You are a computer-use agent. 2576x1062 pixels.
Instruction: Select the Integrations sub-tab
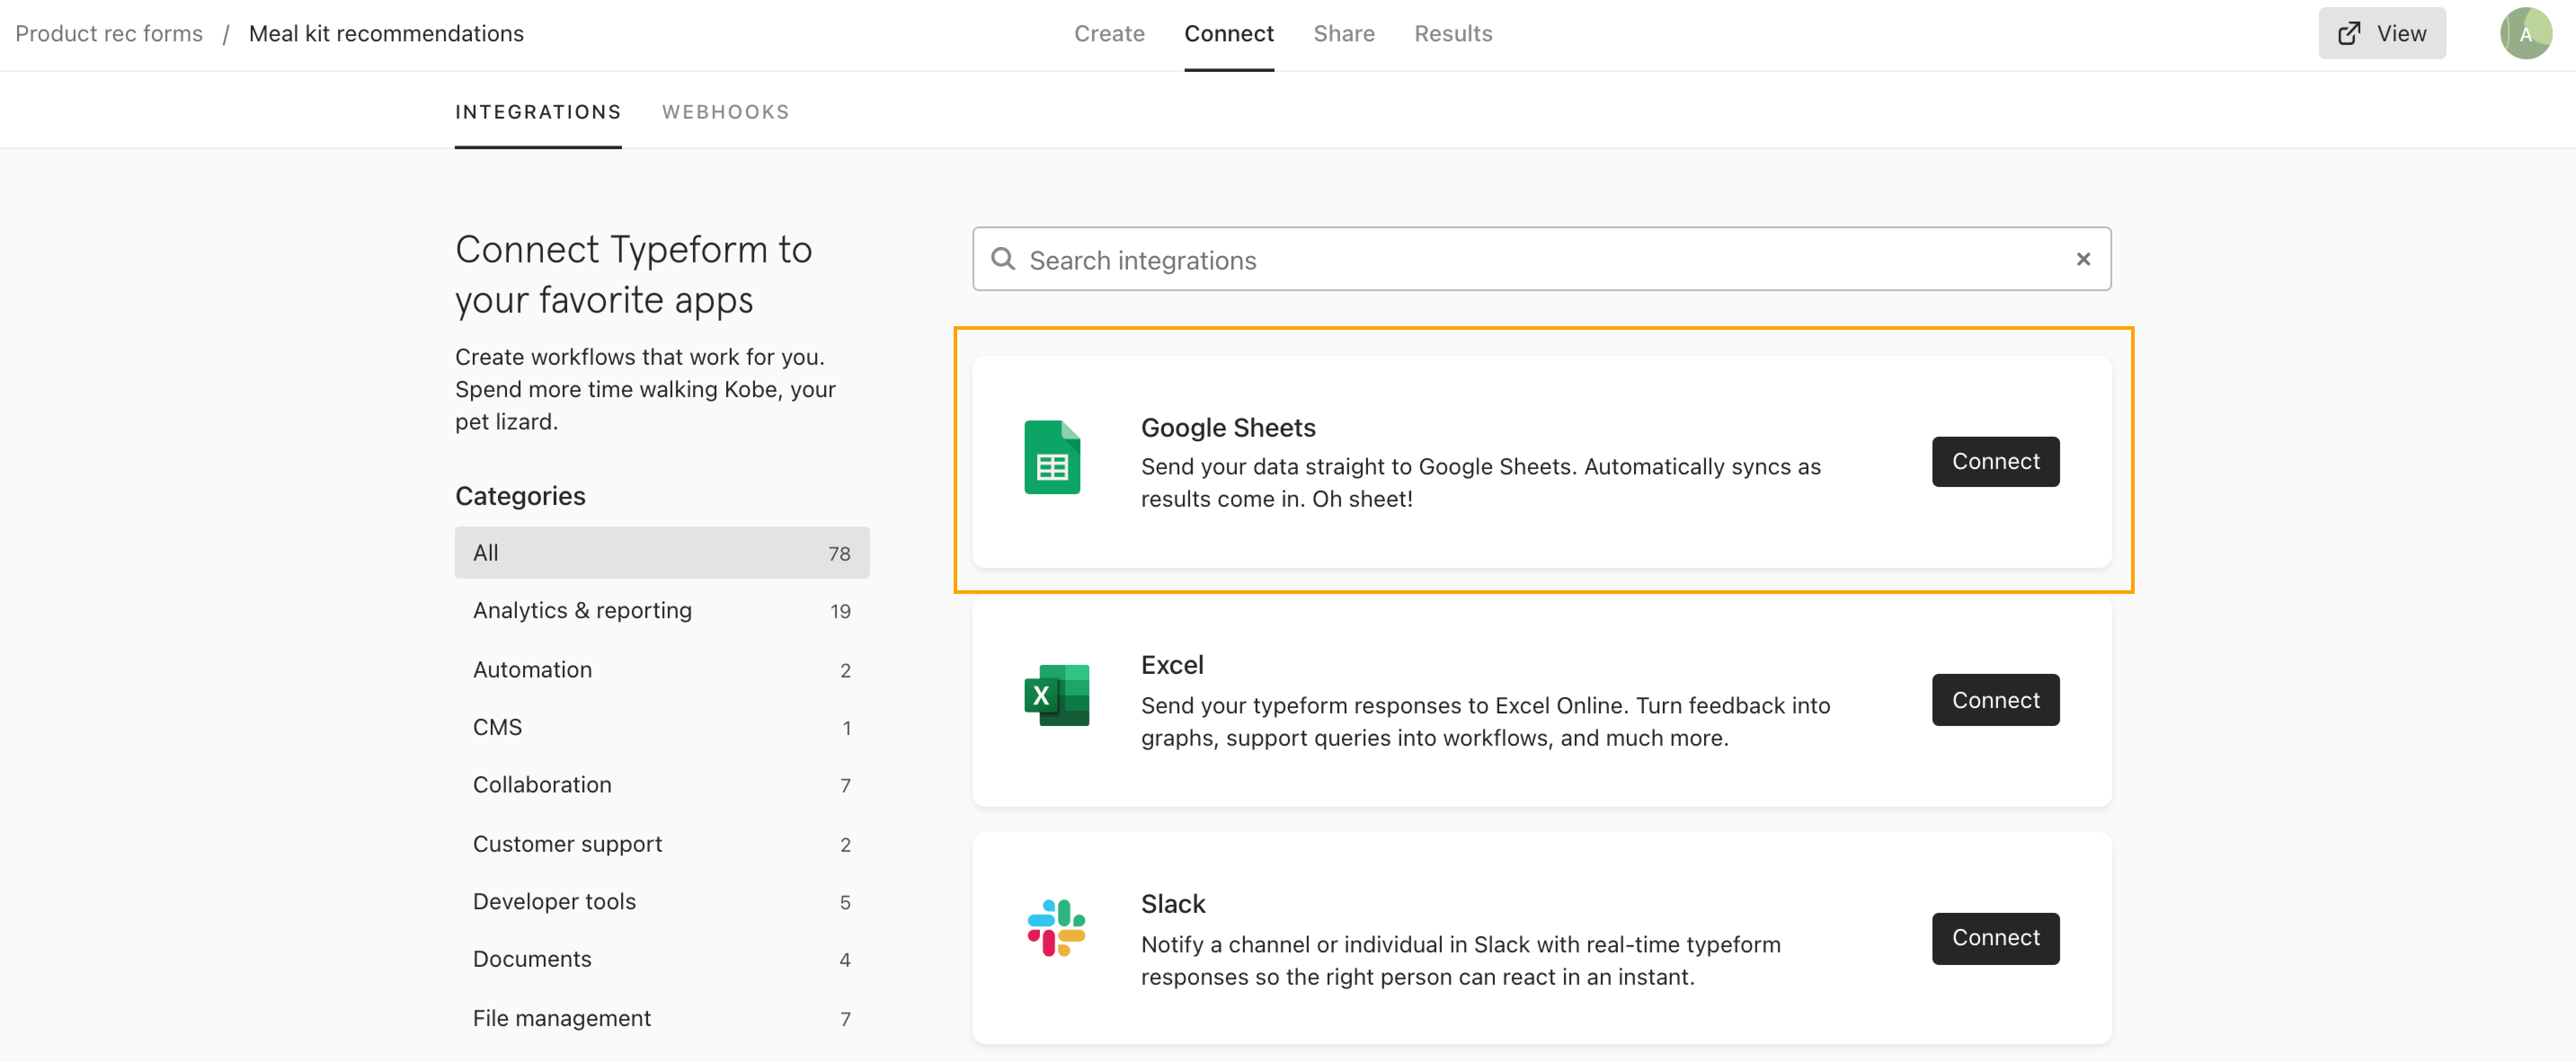(x=538, y=112)
